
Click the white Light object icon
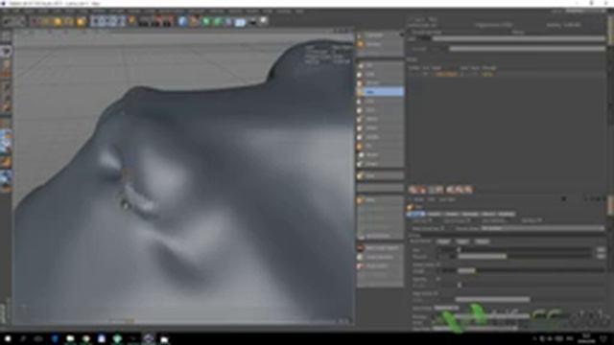click(264, 20)
